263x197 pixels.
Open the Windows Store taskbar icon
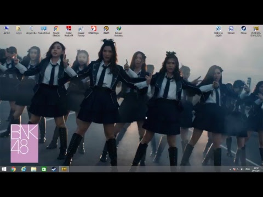pos(44,169)
